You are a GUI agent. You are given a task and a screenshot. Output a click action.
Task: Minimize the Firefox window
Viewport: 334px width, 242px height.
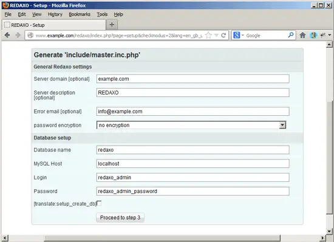coord(314,5)
